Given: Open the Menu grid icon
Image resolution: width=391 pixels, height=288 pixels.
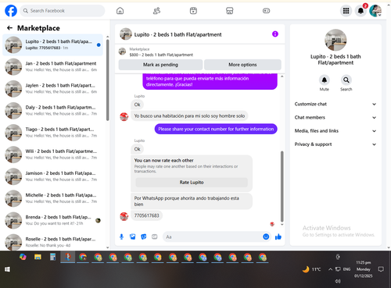Looking at the screenshot, I should (346, 11).
